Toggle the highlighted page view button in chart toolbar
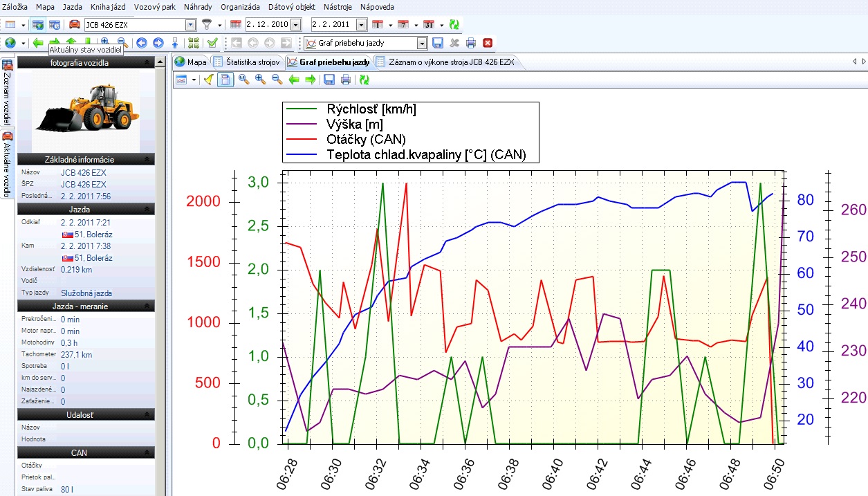The height and width of the screenshot is (496, 868). pyautogui.click(x=225, y=80)
